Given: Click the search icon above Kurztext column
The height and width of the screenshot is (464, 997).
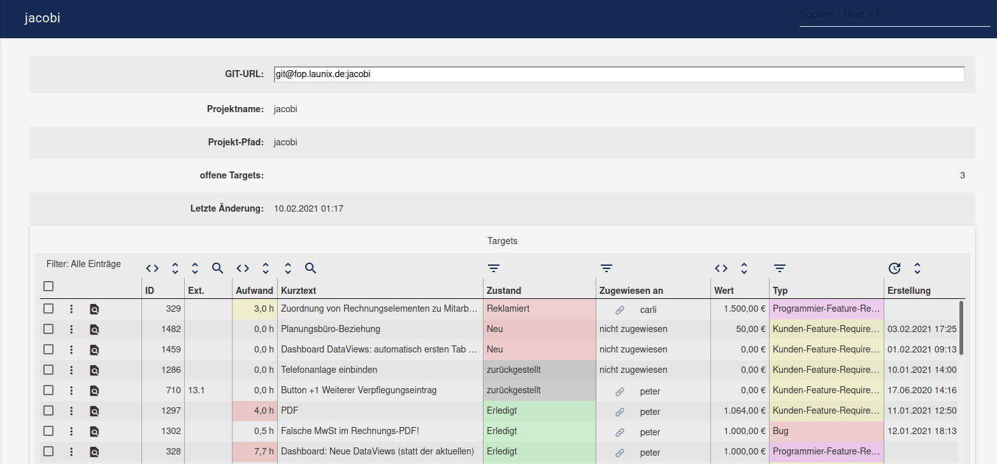Looking at the screenshot, I should (x=311, y=268).
